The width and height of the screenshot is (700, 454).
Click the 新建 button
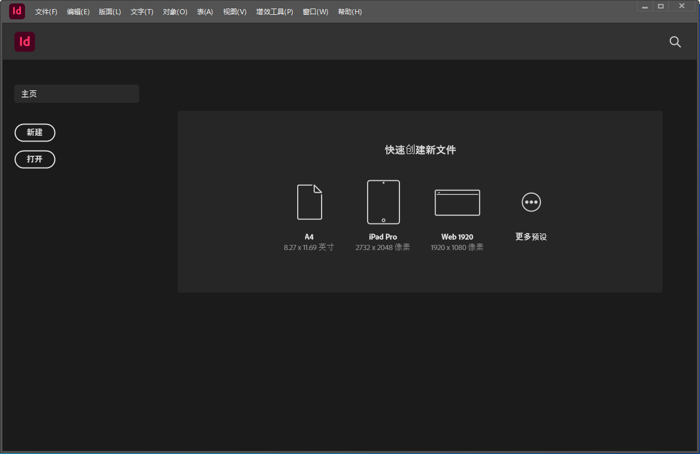(35, 132)
